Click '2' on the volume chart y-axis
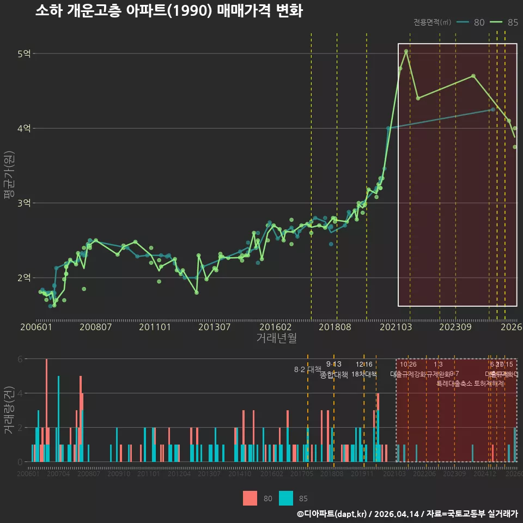This screenshot has height=523, width=523. click(x=20, y=428)
